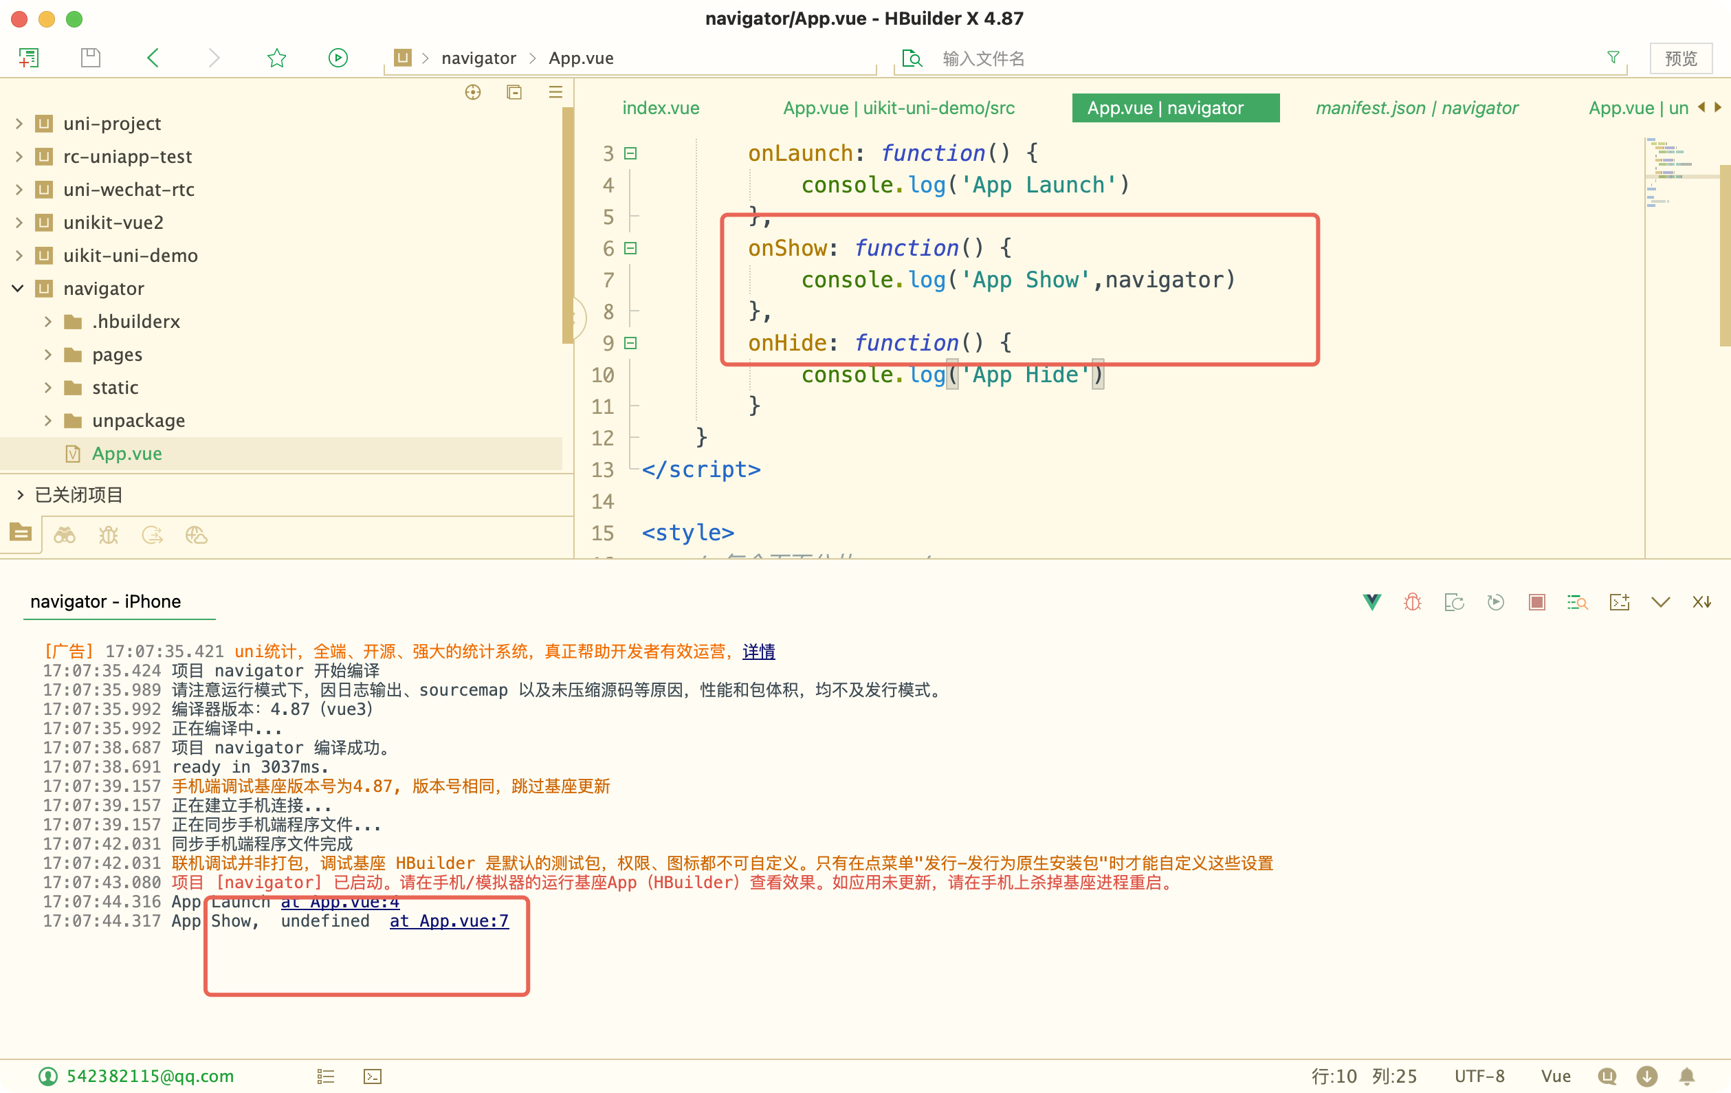Expand the uni-project tree node
Screen dimensions: 1731x1093
19,124
